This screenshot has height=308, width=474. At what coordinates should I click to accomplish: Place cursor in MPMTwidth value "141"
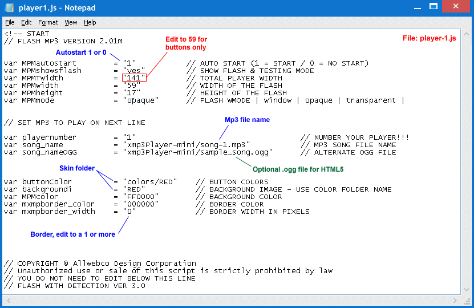pos(134,78)
